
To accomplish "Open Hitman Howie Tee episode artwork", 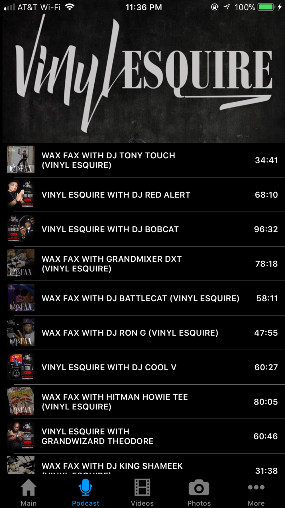I will (21, 401).
